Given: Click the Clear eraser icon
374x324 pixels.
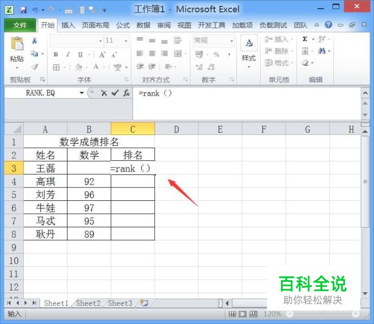Looking at the screenshot, I should 305,63.
